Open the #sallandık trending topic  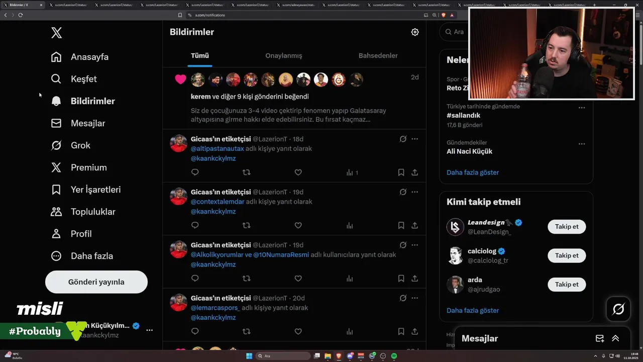tap(464, 116)
